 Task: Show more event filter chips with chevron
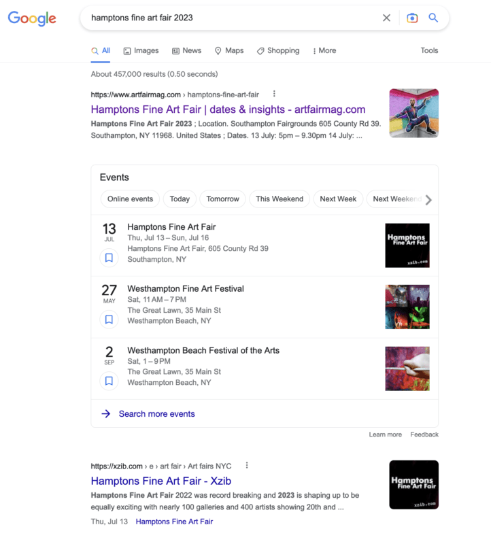pos(429,200)
